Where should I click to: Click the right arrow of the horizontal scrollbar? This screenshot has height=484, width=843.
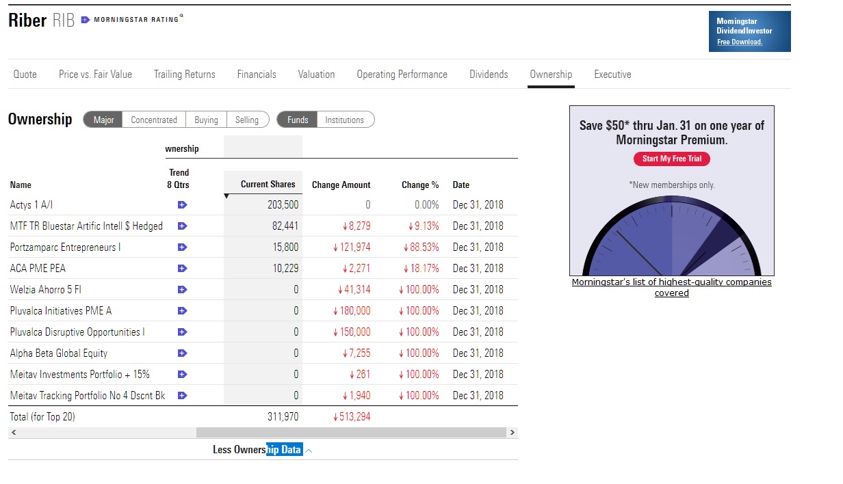513,433
